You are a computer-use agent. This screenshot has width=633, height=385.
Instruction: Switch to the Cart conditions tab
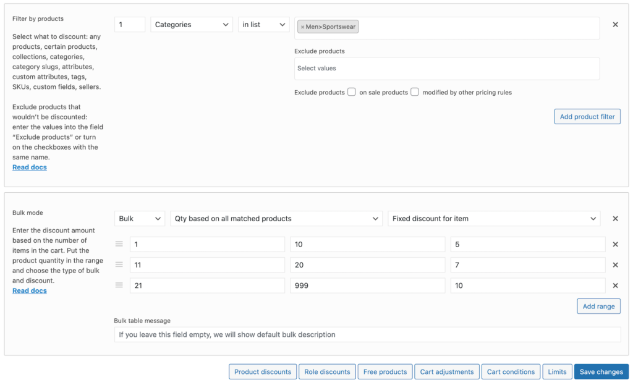point(511,371)
